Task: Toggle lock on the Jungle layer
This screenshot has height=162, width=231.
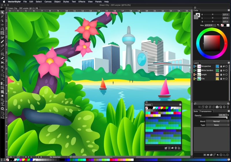Action: point(221,75)
